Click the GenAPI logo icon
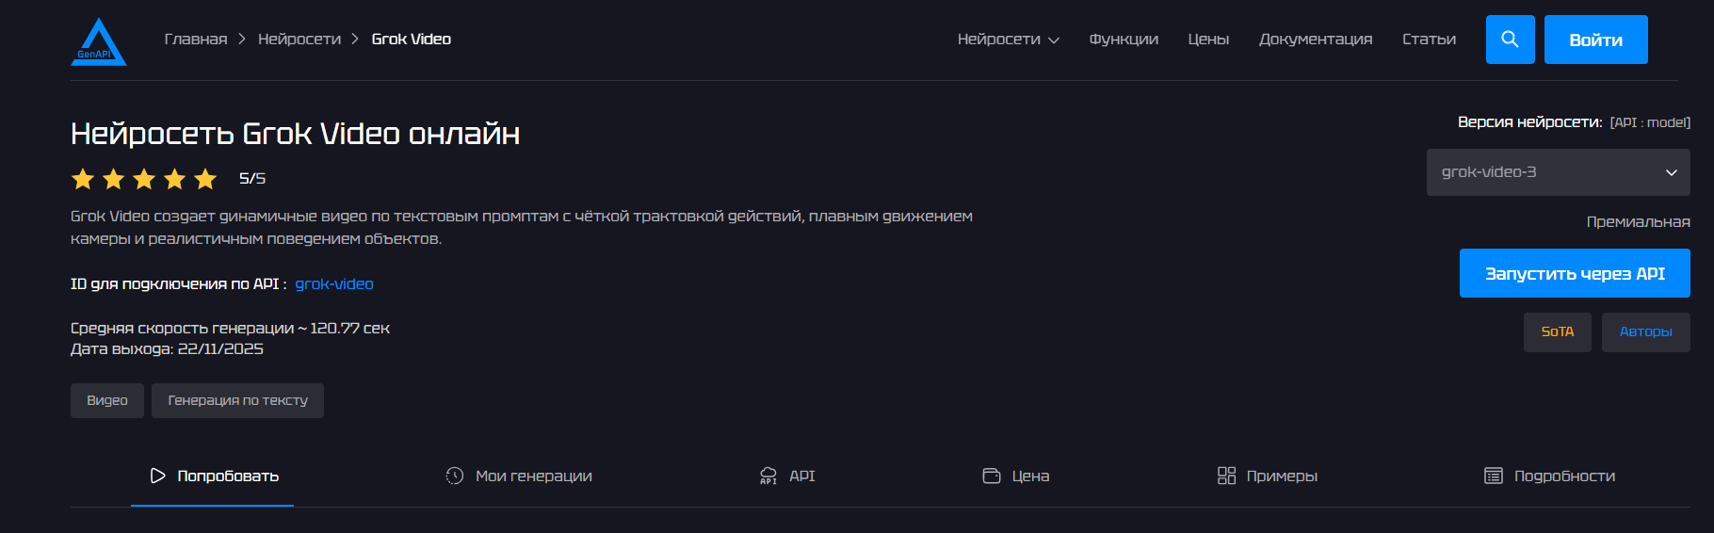1714x533 pixels. 98,42
